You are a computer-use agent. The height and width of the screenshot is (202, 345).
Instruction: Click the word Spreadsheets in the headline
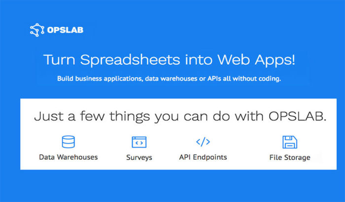point(130,60)
